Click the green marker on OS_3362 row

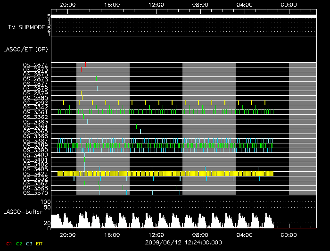pyautogui.click(x=83, y=117)
